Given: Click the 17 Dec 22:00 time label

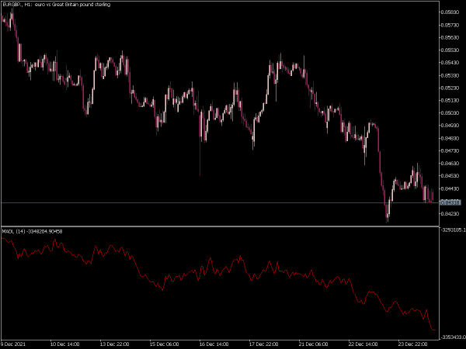Looking at the screenshot, I should [263, 344].
